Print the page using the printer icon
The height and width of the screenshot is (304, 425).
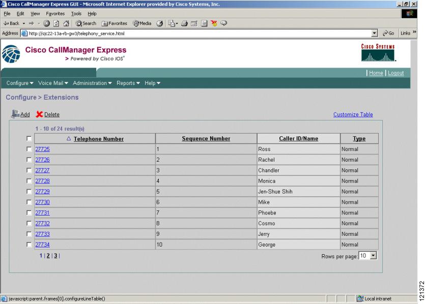coord(184,23)
